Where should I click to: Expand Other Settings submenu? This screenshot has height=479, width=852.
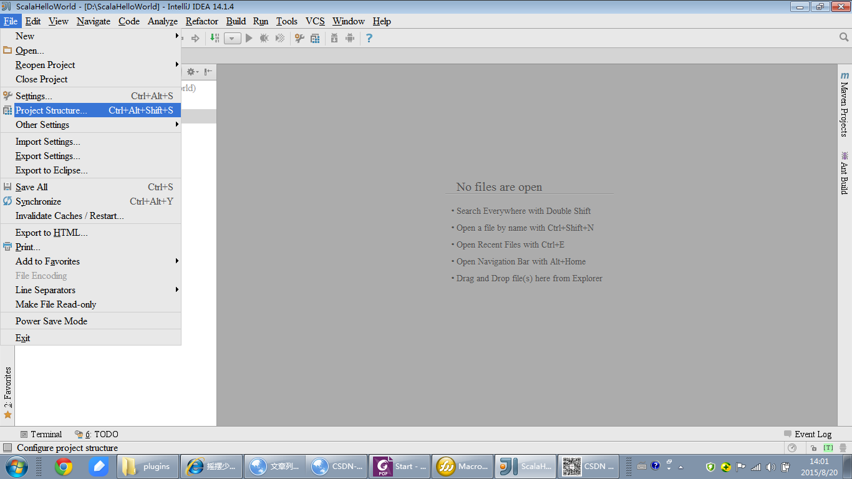click(91, 125)
